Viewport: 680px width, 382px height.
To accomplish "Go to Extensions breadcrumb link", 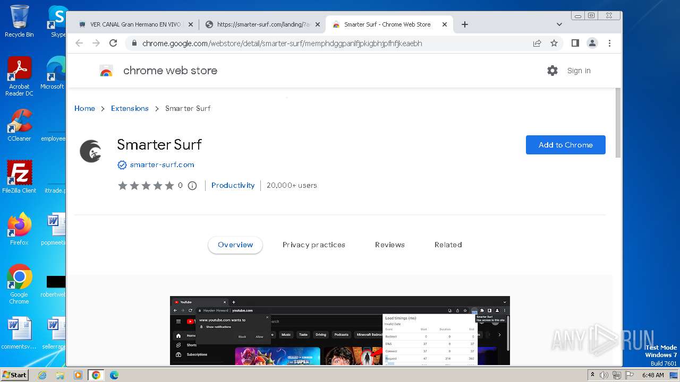I will coord(130,108).
